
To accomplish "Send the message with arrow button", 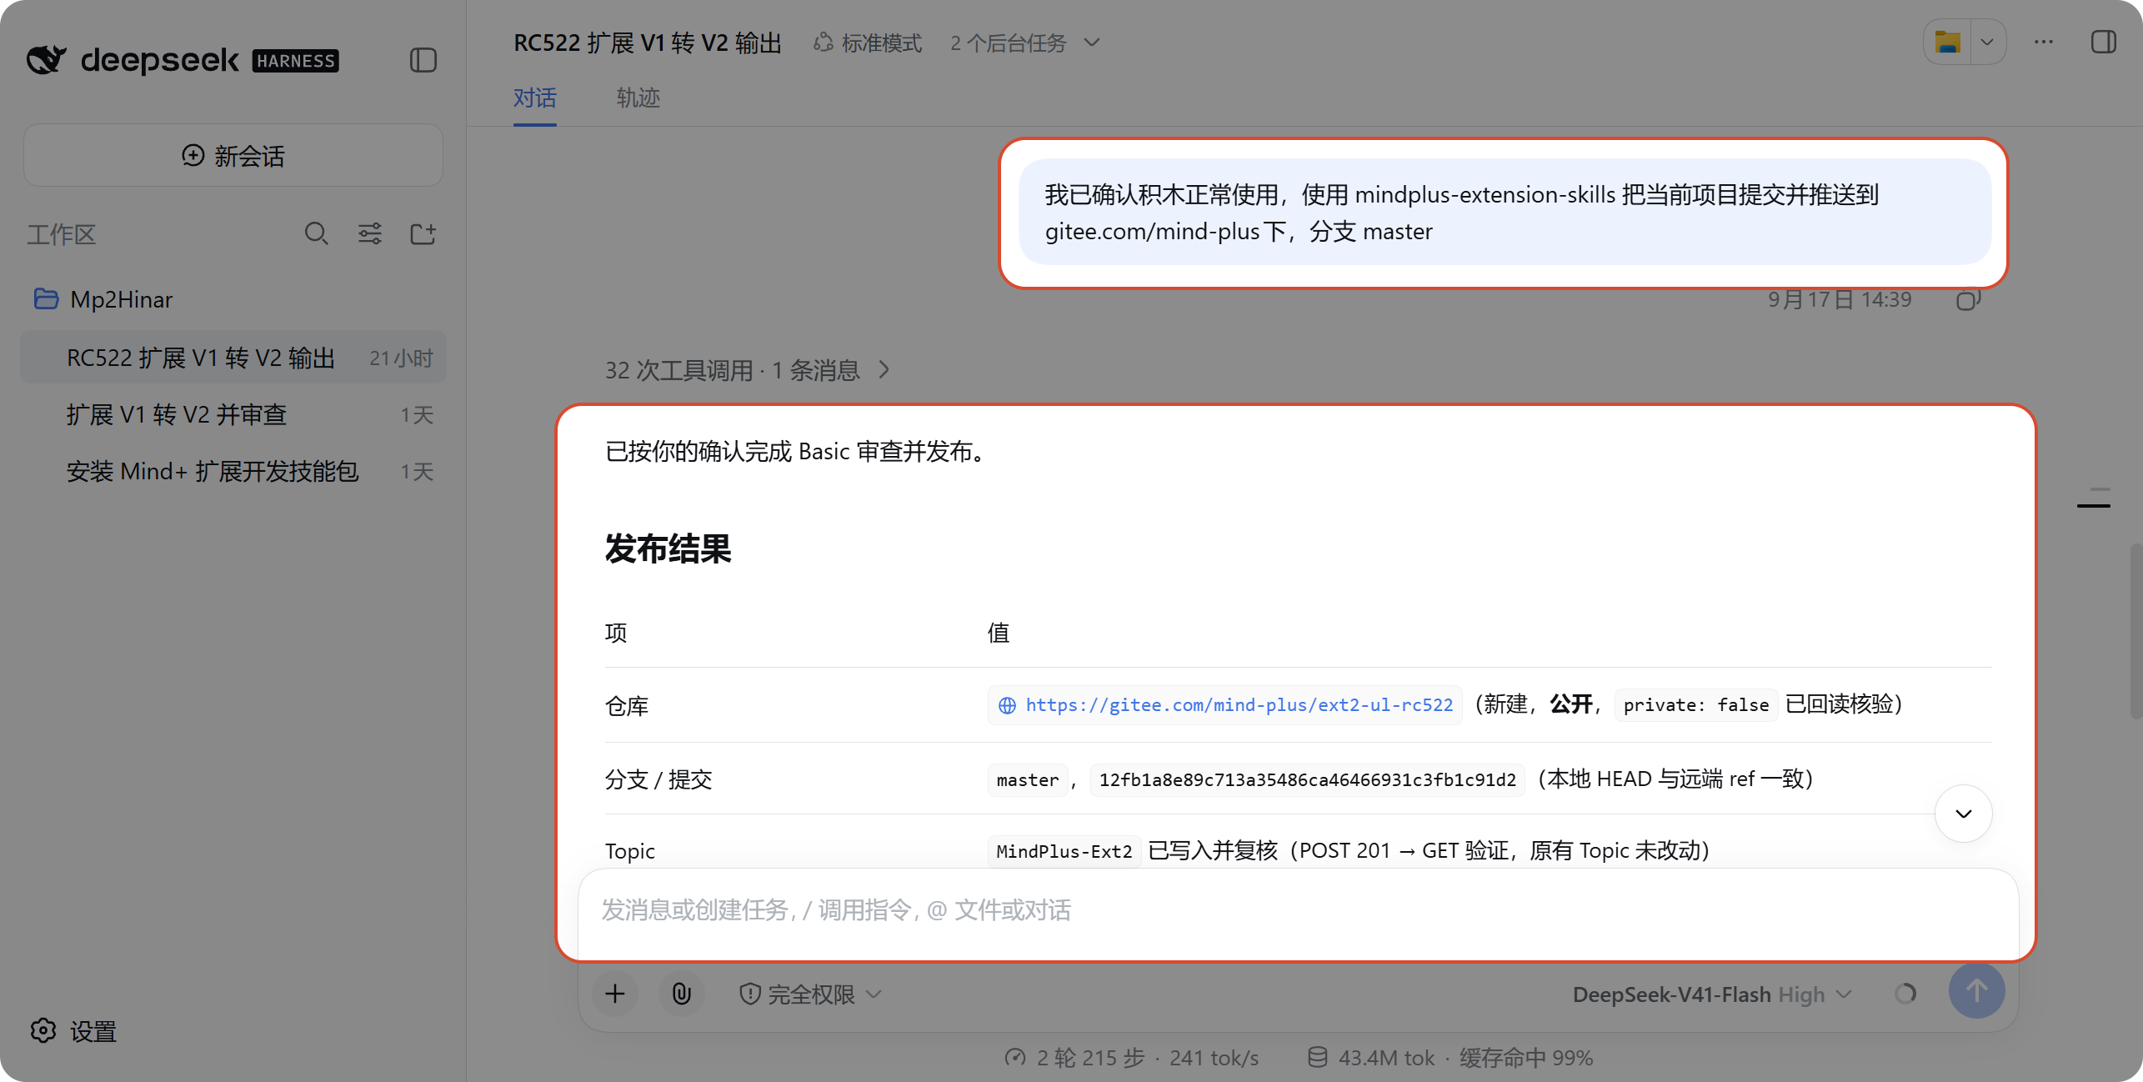I will point(1976,991).
